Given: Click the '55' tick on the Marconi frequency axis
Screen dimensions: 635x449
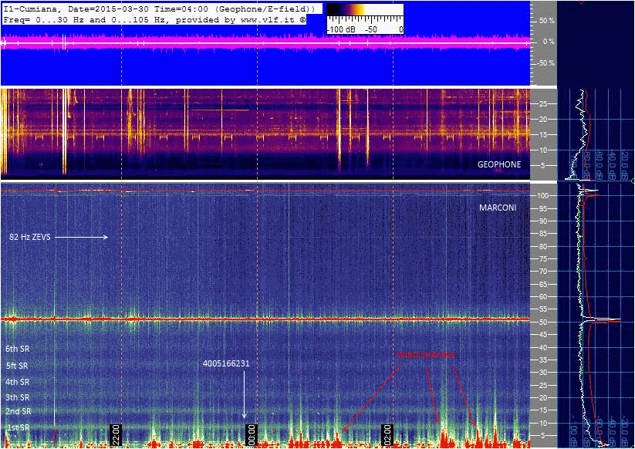Looking at the screenshot, I should pyautogui.click(x=543, y=309).
